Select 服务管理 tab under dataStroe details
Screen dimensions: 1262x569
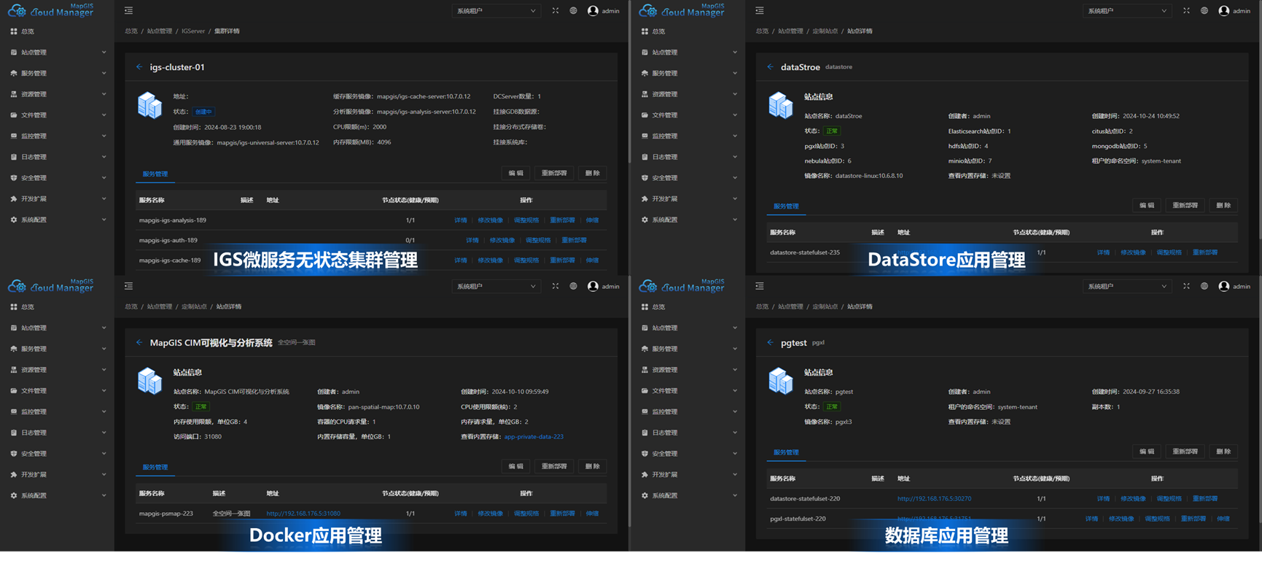[x=786, y=206]
